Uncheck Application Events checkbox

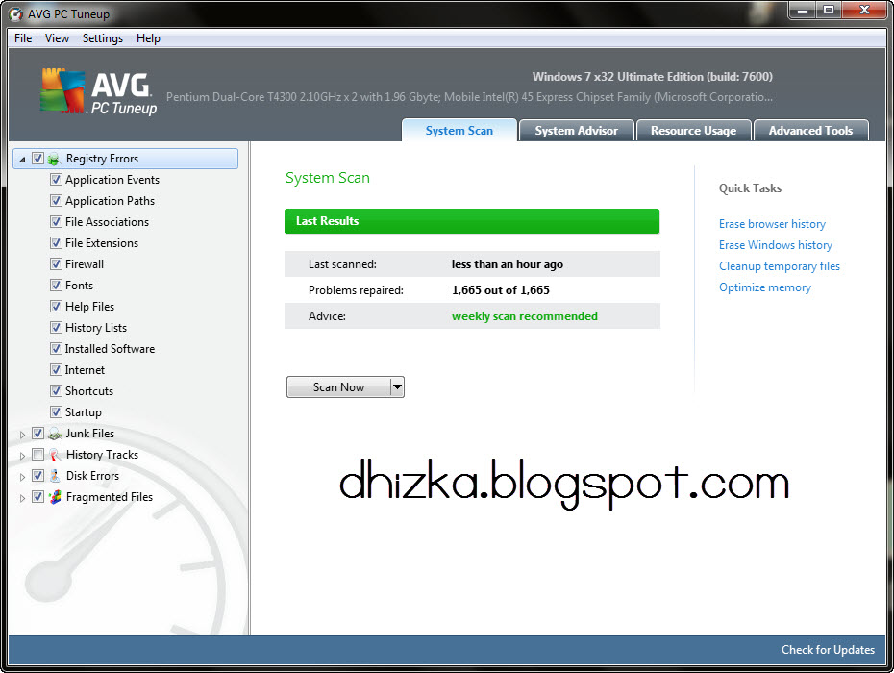[56, 180]
